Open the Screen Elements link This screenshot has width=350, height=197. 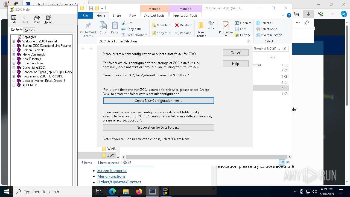click(x=112, y=170)
